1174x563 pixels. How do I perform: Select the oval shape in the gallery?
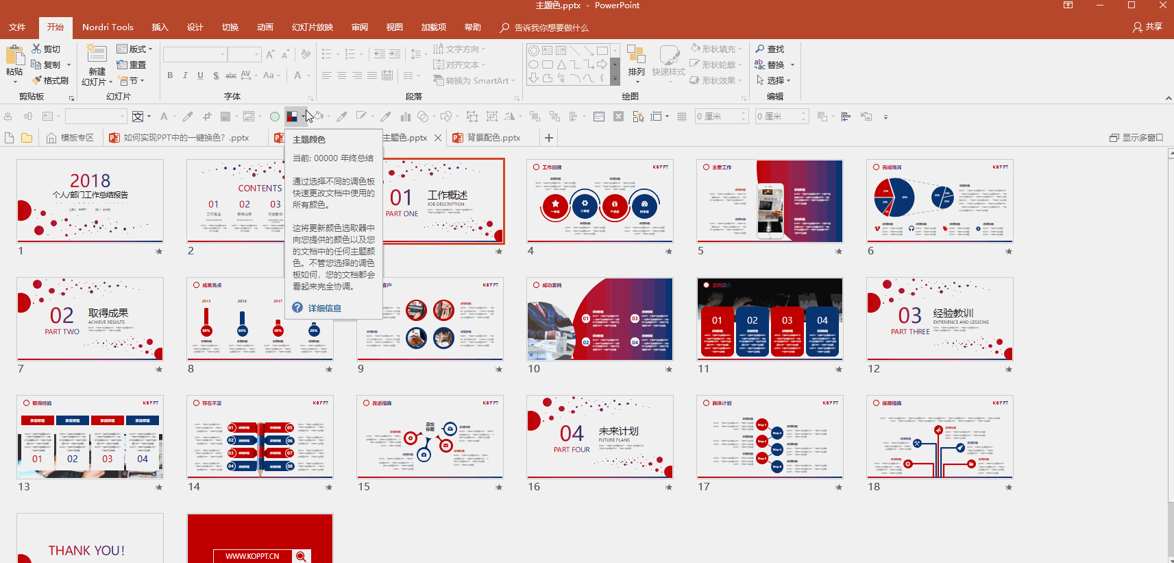[533, 64]
